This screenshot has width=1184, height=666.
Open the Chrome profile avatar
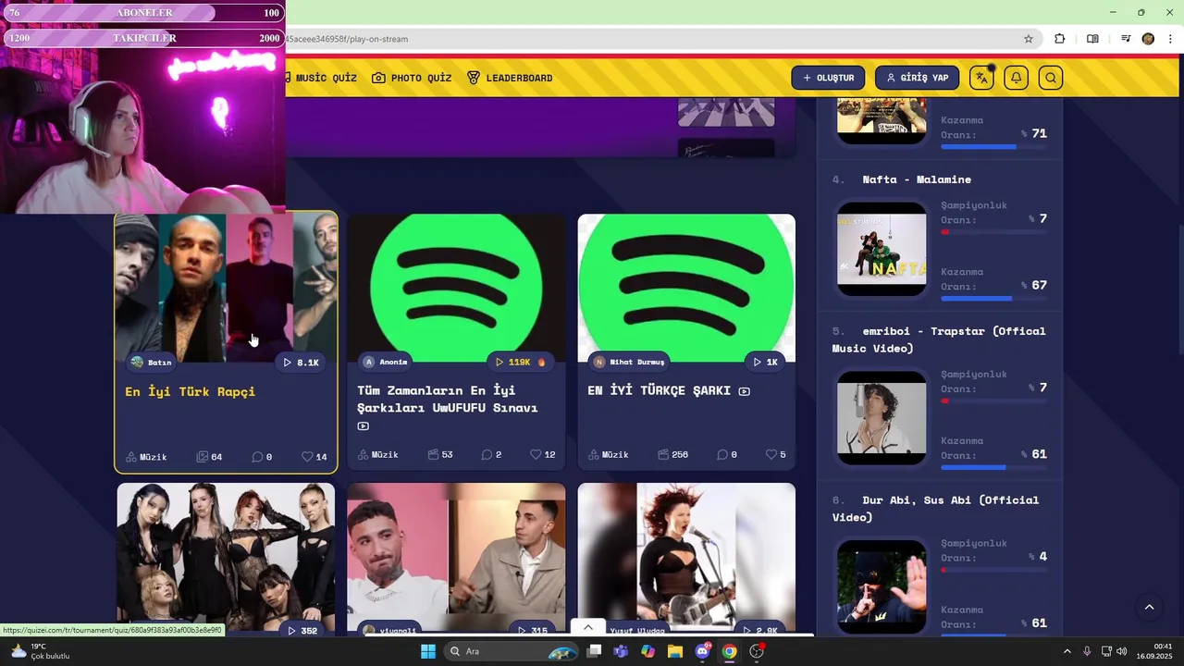coord(1148,39)
